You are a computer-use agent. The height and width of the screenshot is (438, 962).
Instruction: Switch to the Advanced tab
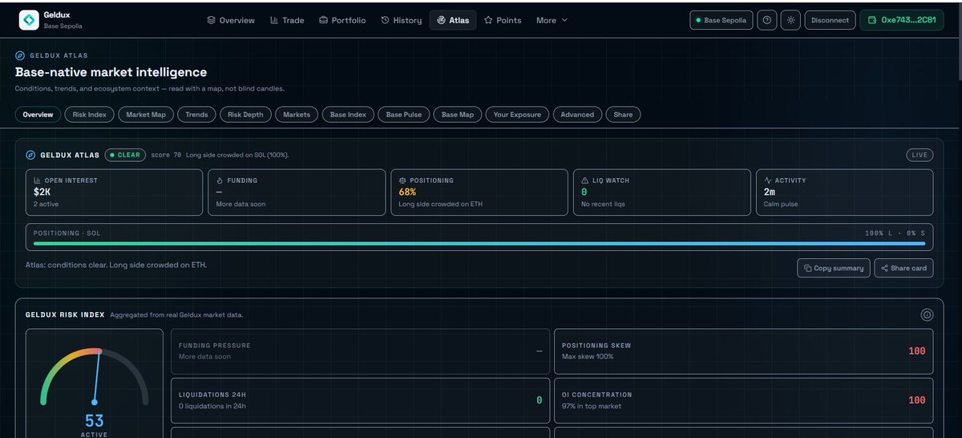[x=577, y=115]
